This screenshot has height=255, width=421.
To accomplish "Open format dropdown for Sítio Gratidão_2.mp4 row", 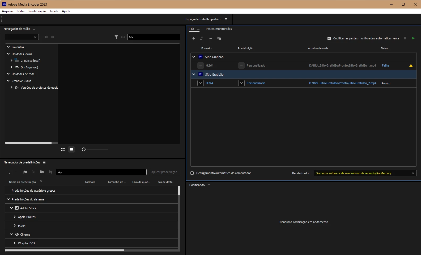I will (x=201, y=83).
